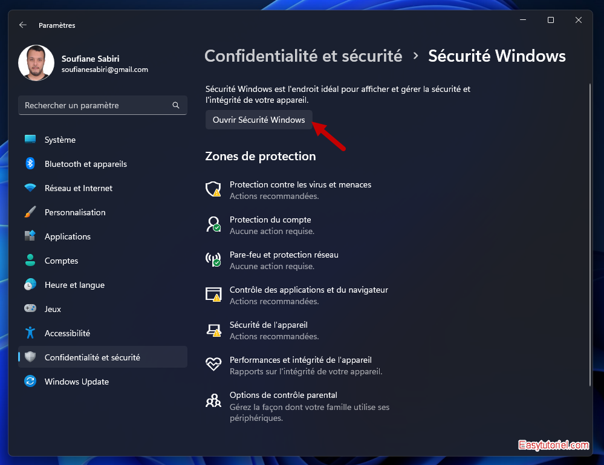The image size is (604, 465).
Task: Click the app and browser control icon
Action: pos(213,295)
